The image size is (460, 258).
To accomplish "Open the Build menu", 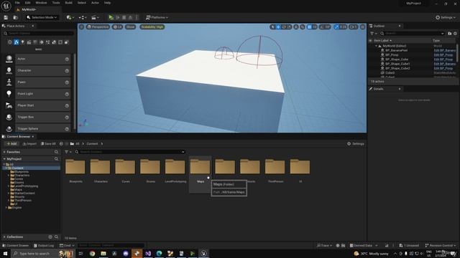I will pos(69,3).
